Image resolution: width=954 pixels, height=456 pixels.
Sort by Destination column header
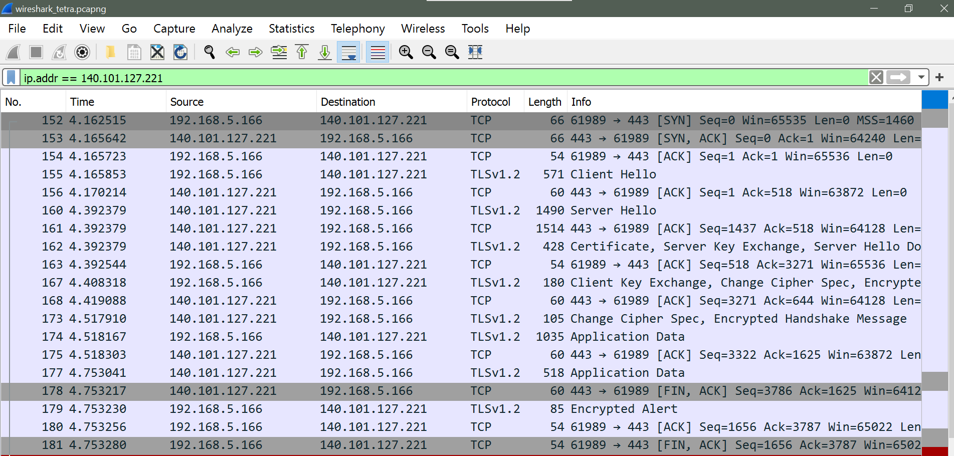pos(392,102)
